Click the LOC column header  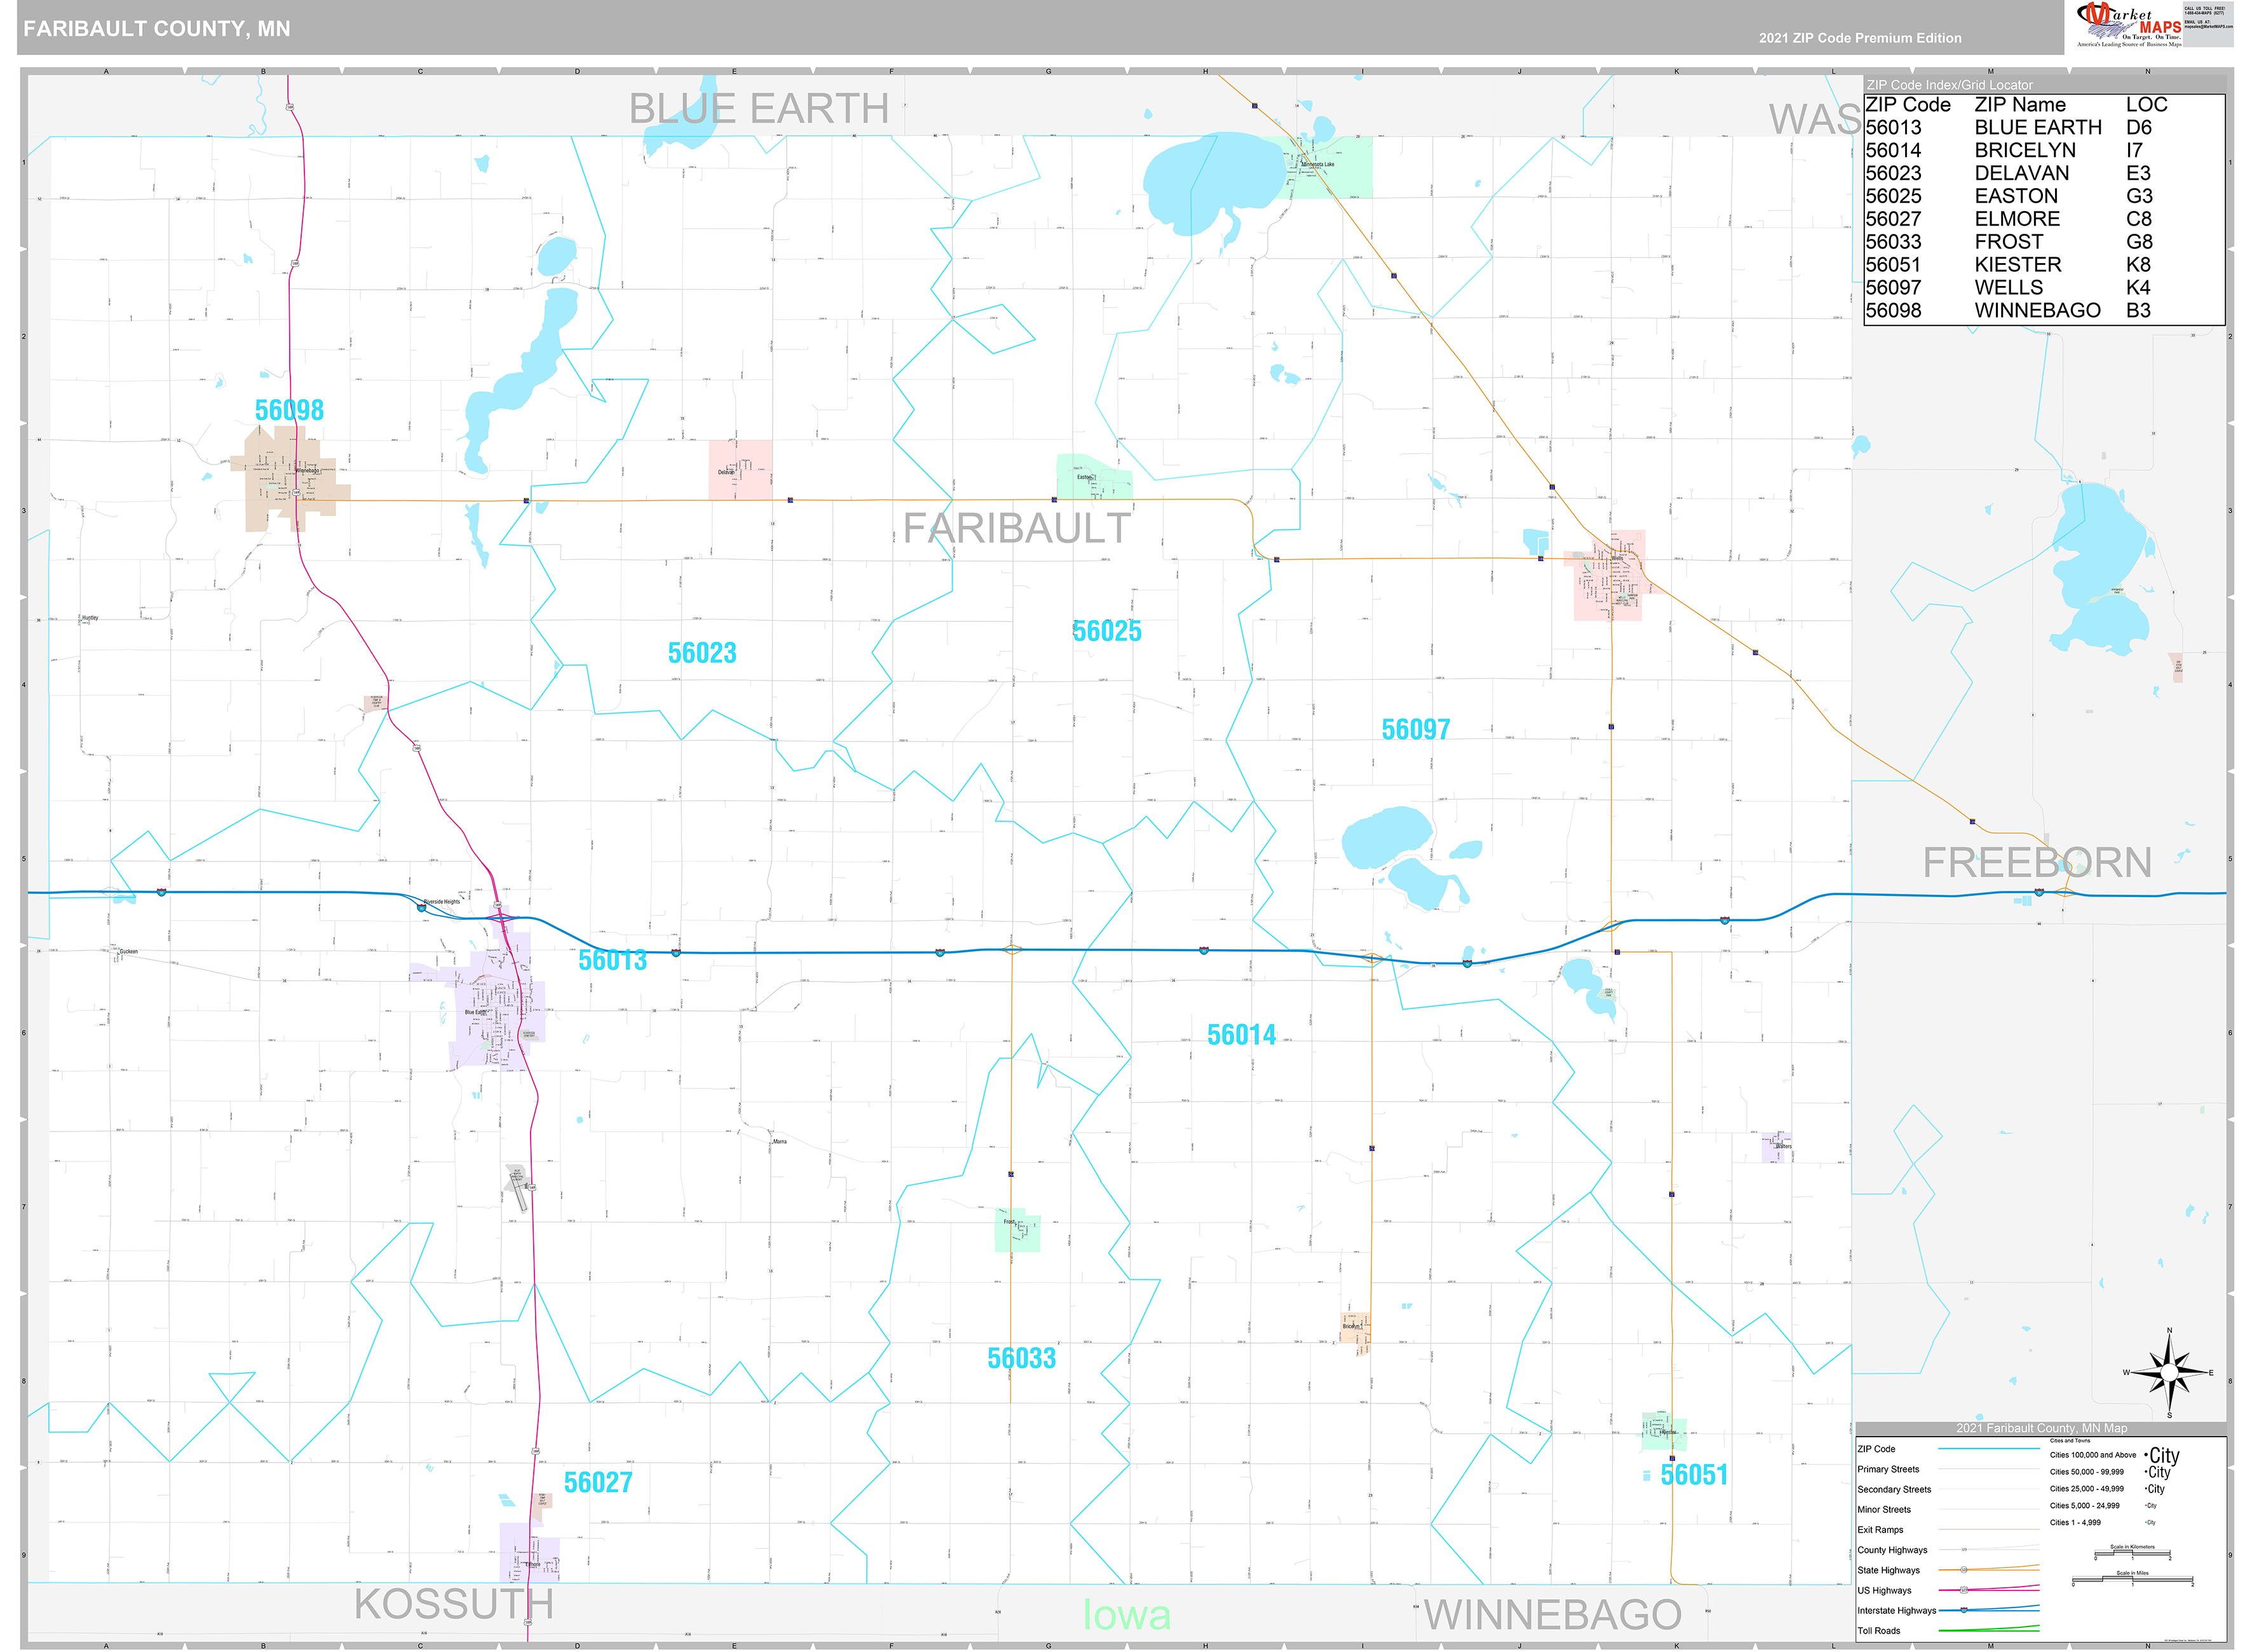tap(2146, 104)
